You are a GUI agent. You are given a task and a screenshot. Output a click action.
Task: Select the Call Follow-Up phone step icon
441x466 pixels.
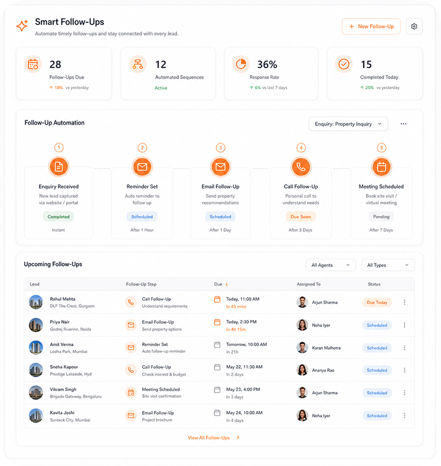point(301,167)
